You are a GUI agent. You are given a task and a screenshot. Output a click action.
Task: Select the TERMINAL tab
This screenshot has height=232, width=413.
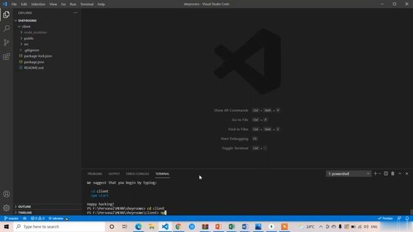(x=162, y=174)
